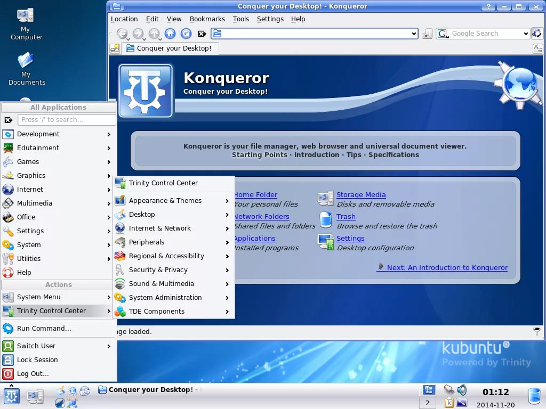Expand the Games submenu

(x=59, y=162)
